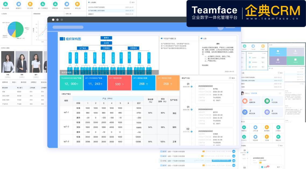Click the 明日任务 blue edit icon
Viewport: 306px width, 169px height.
[245, 112]
